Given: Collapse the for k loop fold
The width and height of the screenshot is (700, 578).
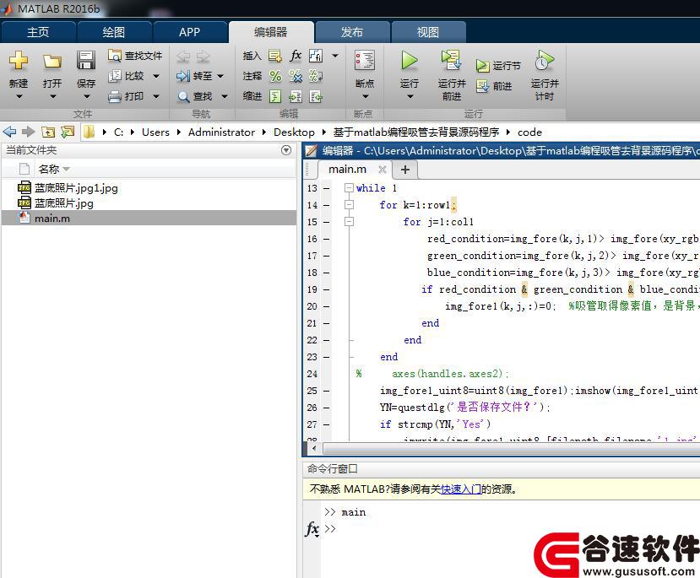Looking at the screenshot, I should 349,205.
